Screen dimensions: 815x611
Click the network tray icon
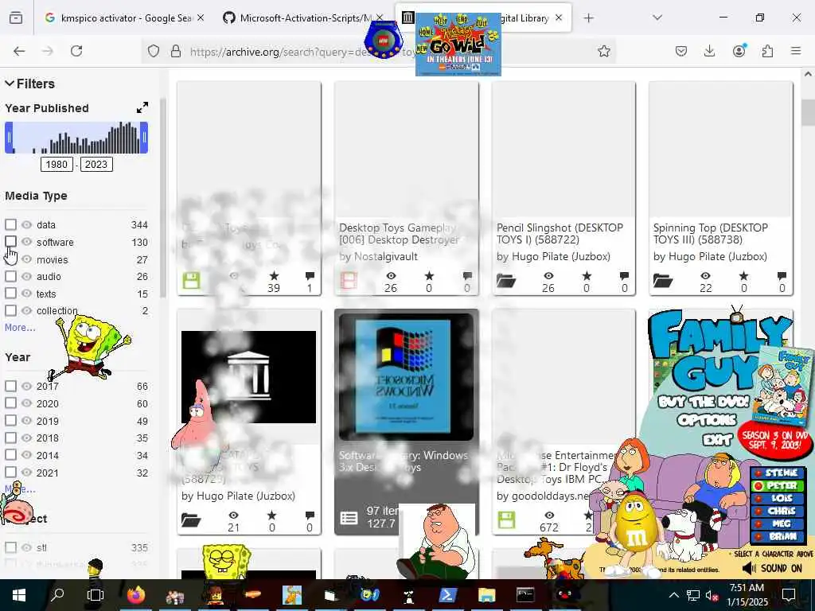point(693,595)
